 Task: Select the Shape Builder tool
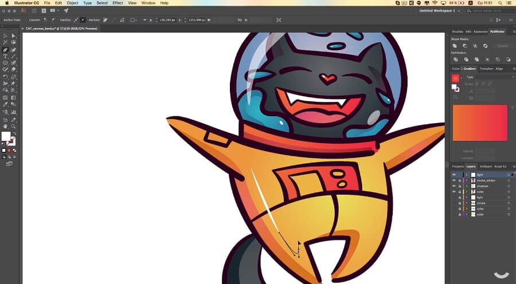[5, 89]
